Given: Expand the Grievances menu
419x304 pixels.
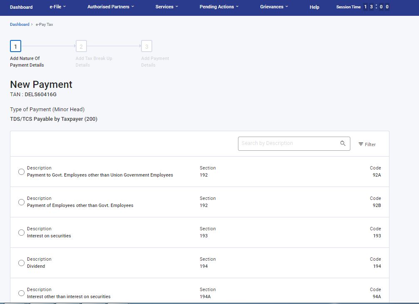Looking at the screenshot, I should [x=274, y=7].
